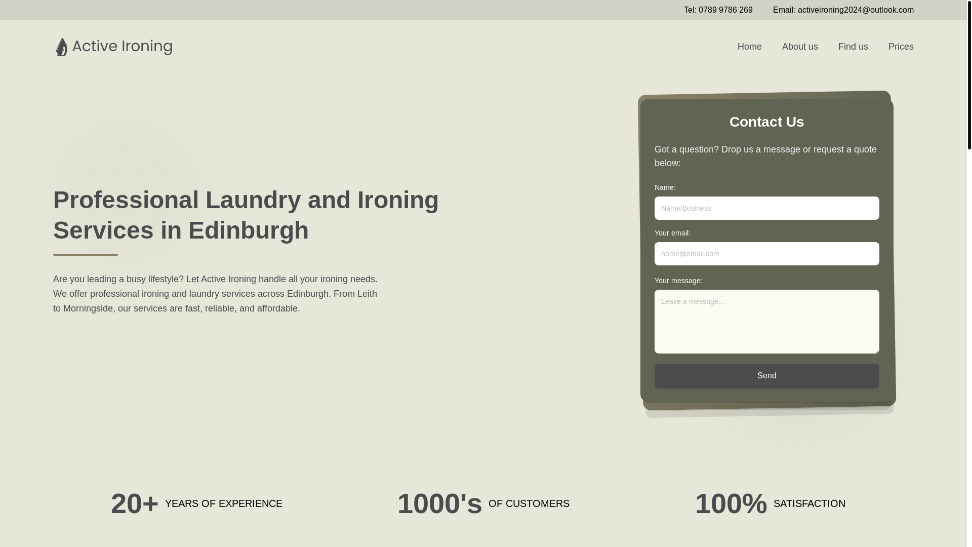The width and height of the screenshot is (972, 547).
Task: Select the Professional Laundry and Ironing heading
Action: [246, 215]
